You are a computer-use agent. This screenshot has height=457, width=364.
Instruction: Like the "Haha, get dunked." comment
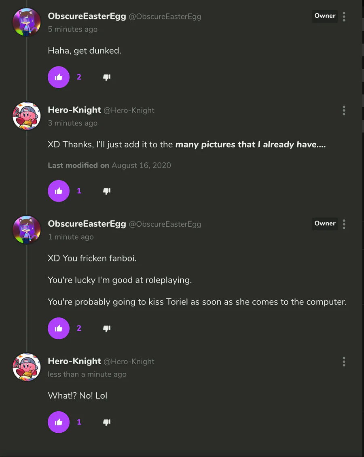59,77
